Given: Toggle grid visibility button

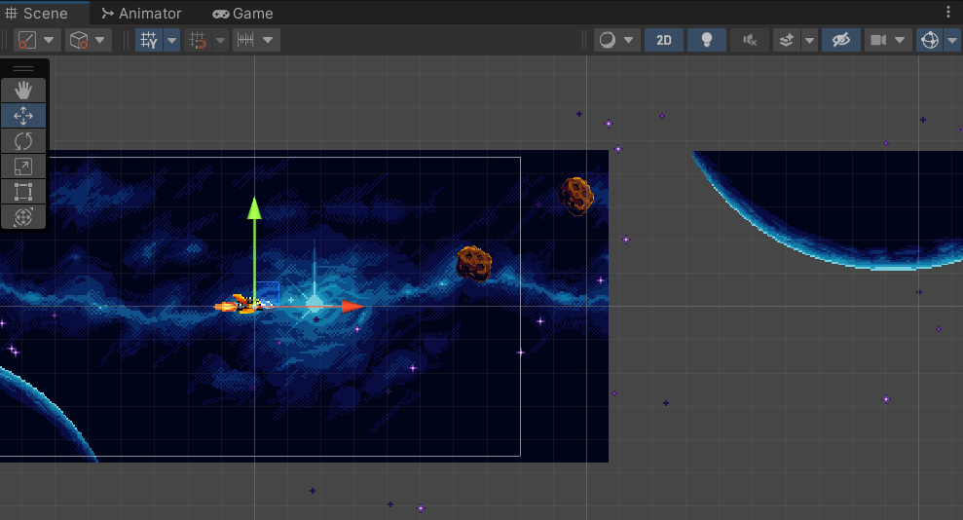Looking at the screenshot, I should [x=149, y=41].
